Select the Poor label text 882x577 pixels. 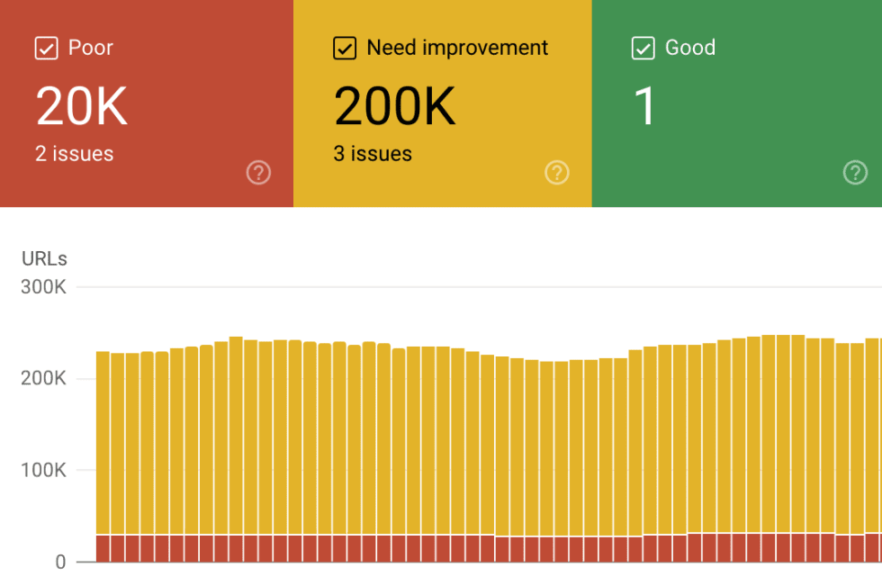coord(91,48)
